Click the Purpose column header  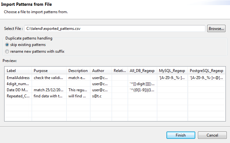point(49,71)
